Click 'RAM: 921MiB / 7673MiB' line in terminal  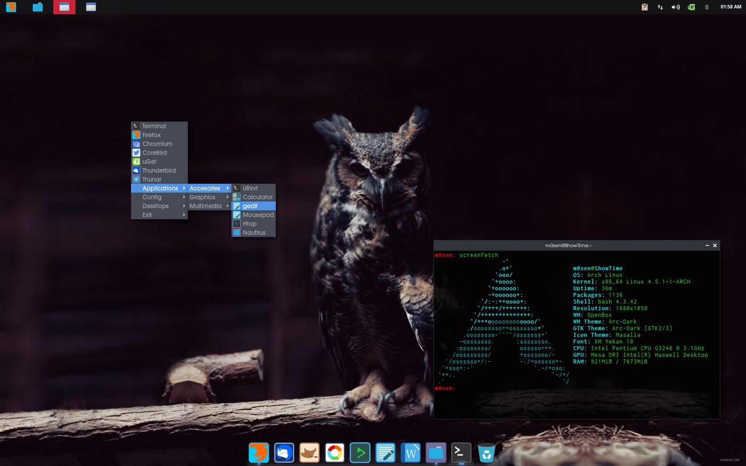click(610, 362)
